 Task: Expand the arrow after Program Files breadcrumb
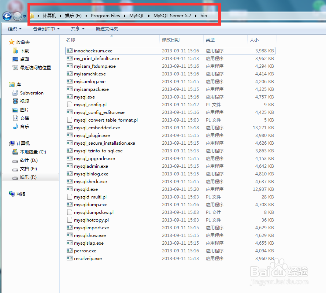point(125,16)
